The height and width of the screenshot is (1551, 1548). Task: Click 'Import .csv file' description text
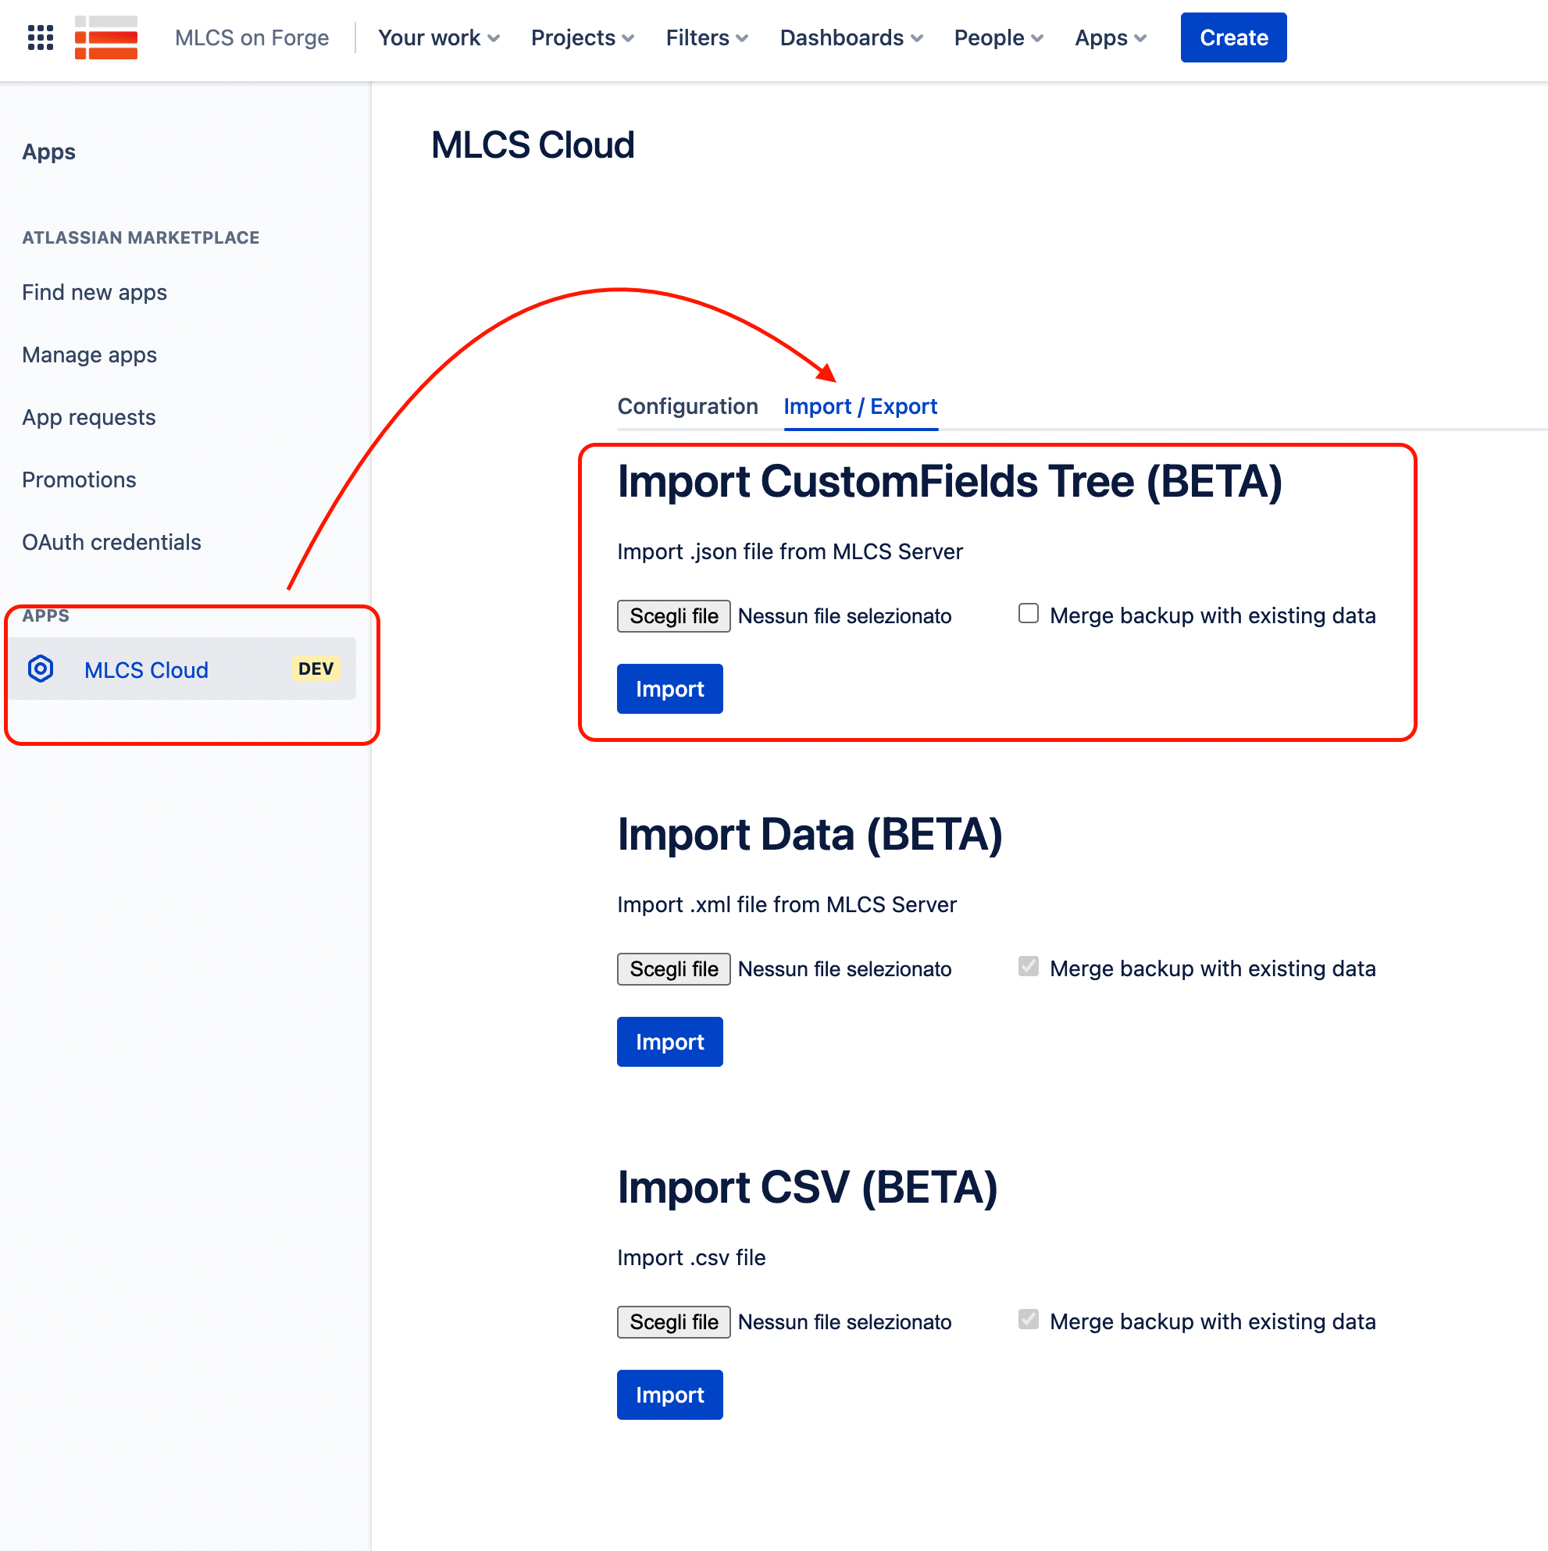690,1258
